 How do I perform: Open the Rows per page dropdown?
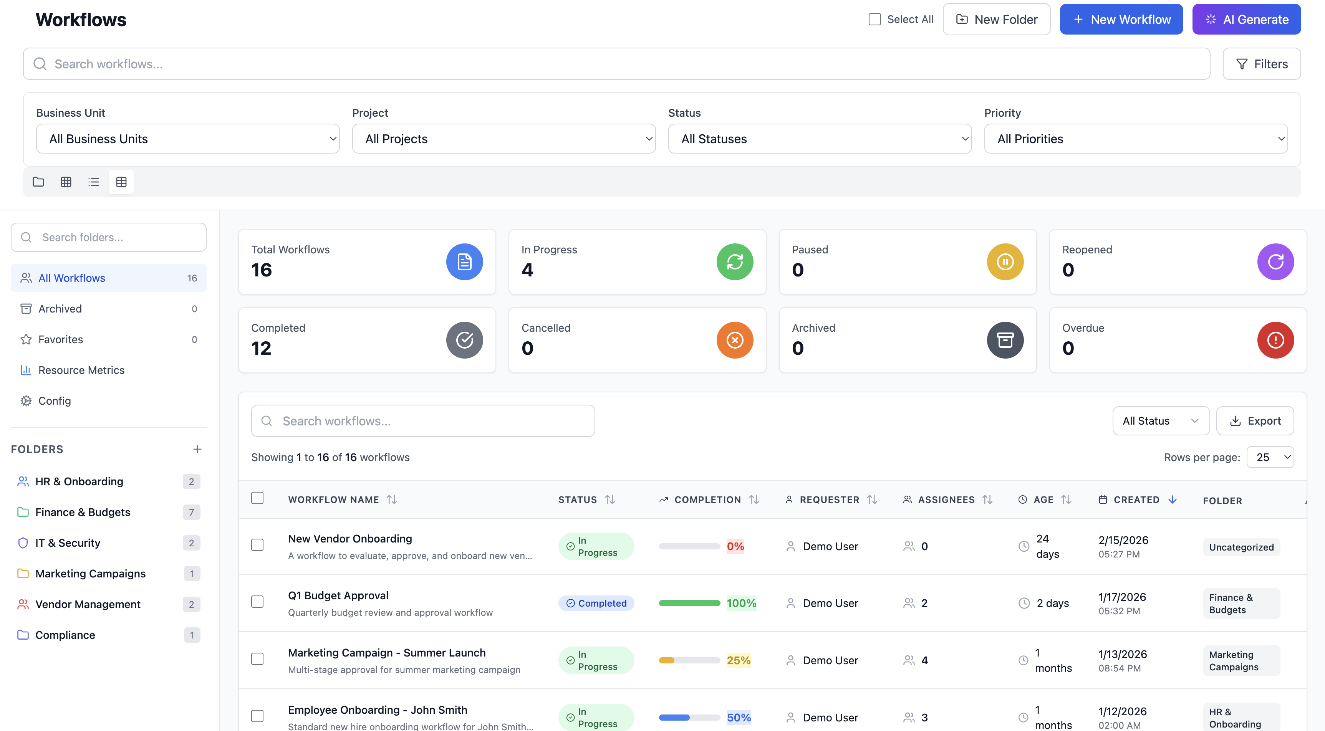click(x=1270, y=457)
